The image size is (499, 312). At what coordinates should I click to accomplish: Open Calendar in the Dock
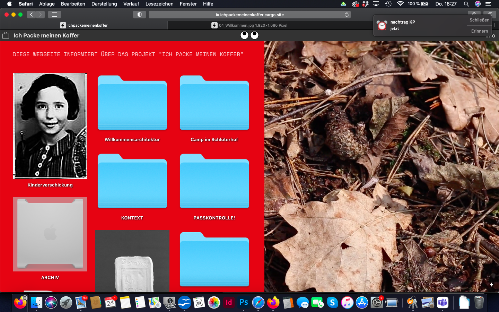tap(110, 303)
